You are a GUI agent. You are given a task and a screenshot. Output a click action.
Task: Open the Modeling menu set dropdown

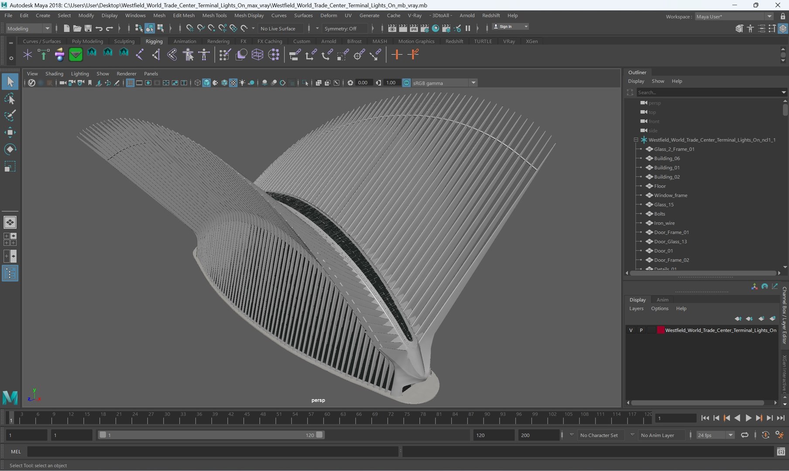pyautogui.click(x=29, y=28)
